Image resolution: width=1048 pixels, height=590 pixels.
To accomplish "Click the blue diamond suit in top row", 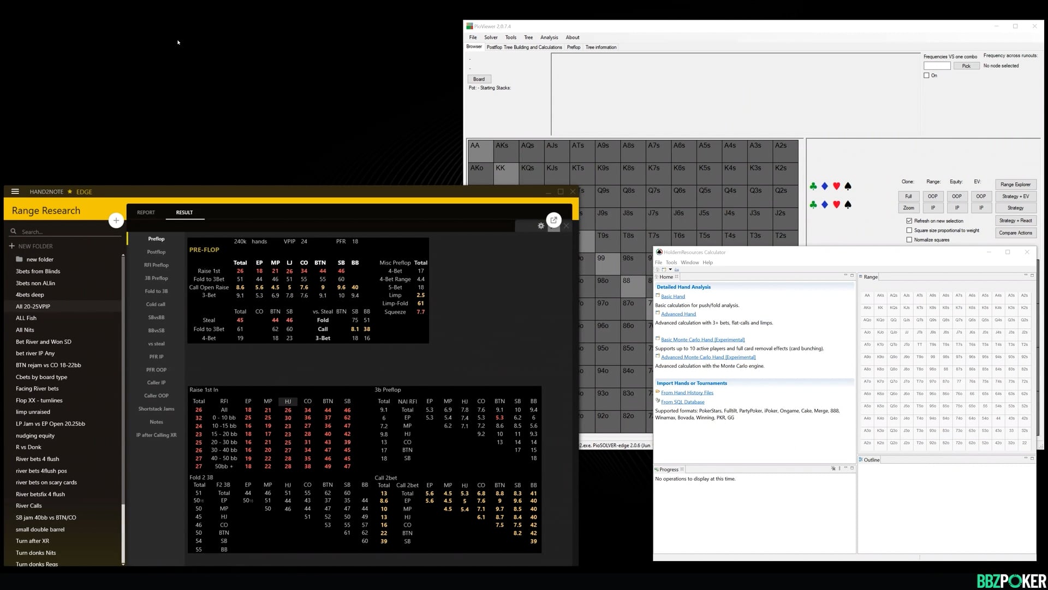I will 825,186.
